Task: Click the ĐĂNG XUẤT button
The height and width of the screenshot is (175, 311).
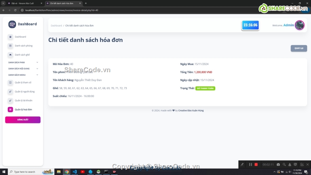Action: pos(23,120)
